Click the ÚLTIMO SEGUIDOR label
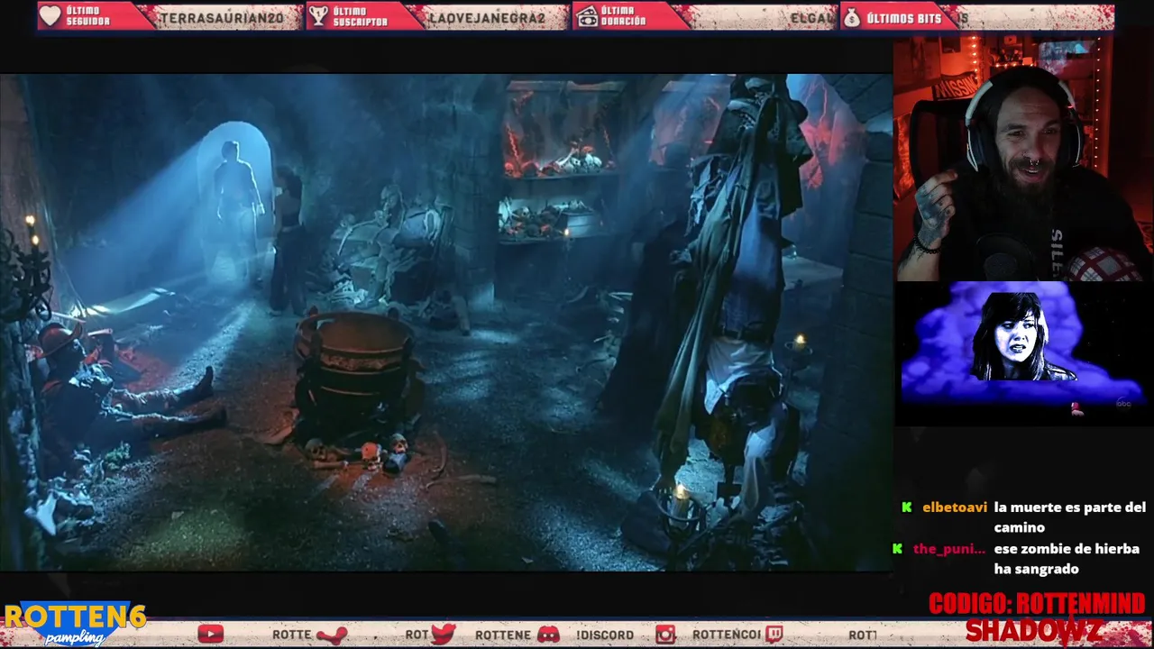1154x649 pixels. (x=88, y=16)
